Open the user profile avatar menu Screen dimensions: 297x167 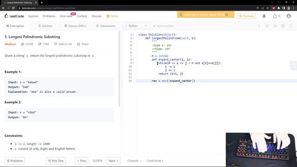pos(289,16)
